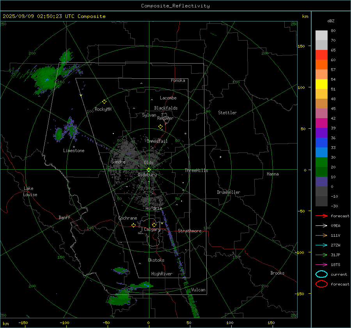Viewport: 351px width, 328px height.
Task: Click the Cochrane label
Action: click(x=128, y=218)
